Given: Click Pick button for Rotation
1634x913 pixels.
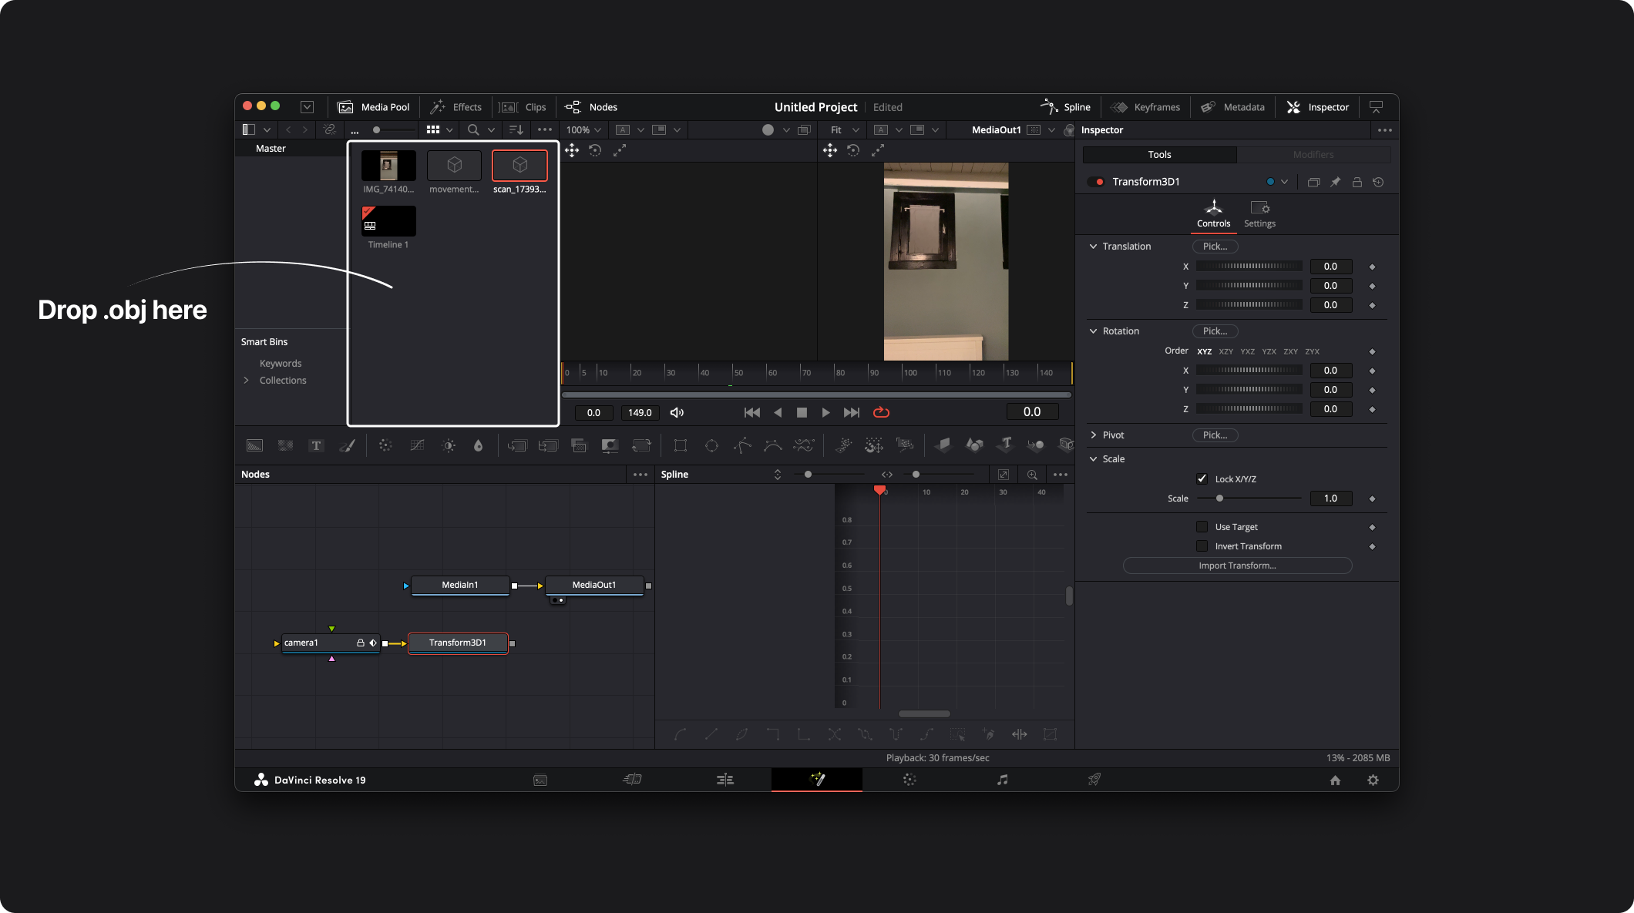Looking at the screenshot, I should 1215,331.
